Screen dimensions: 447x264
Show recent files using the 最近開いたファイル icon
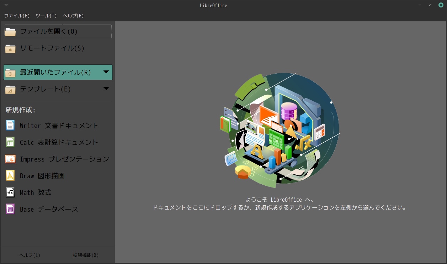(x=10, y=73)
